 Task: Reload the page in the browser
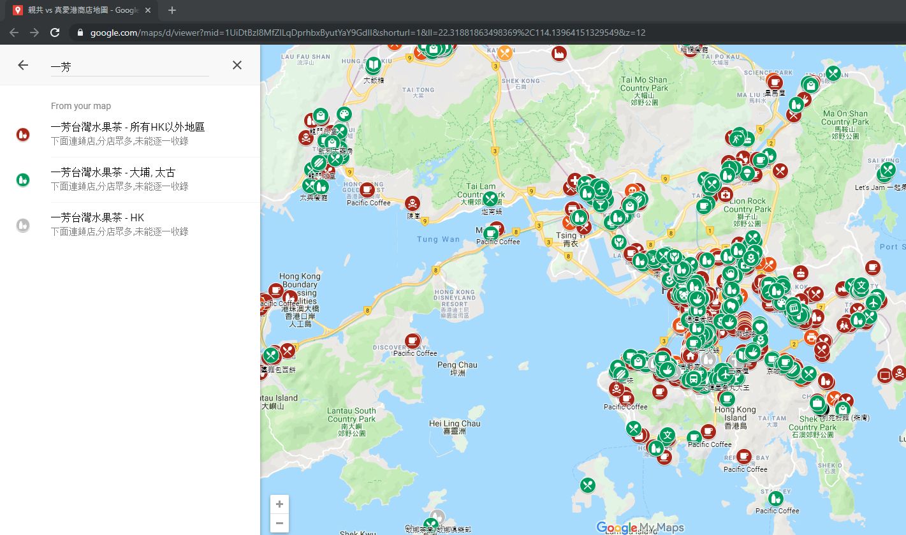(55, 33)
